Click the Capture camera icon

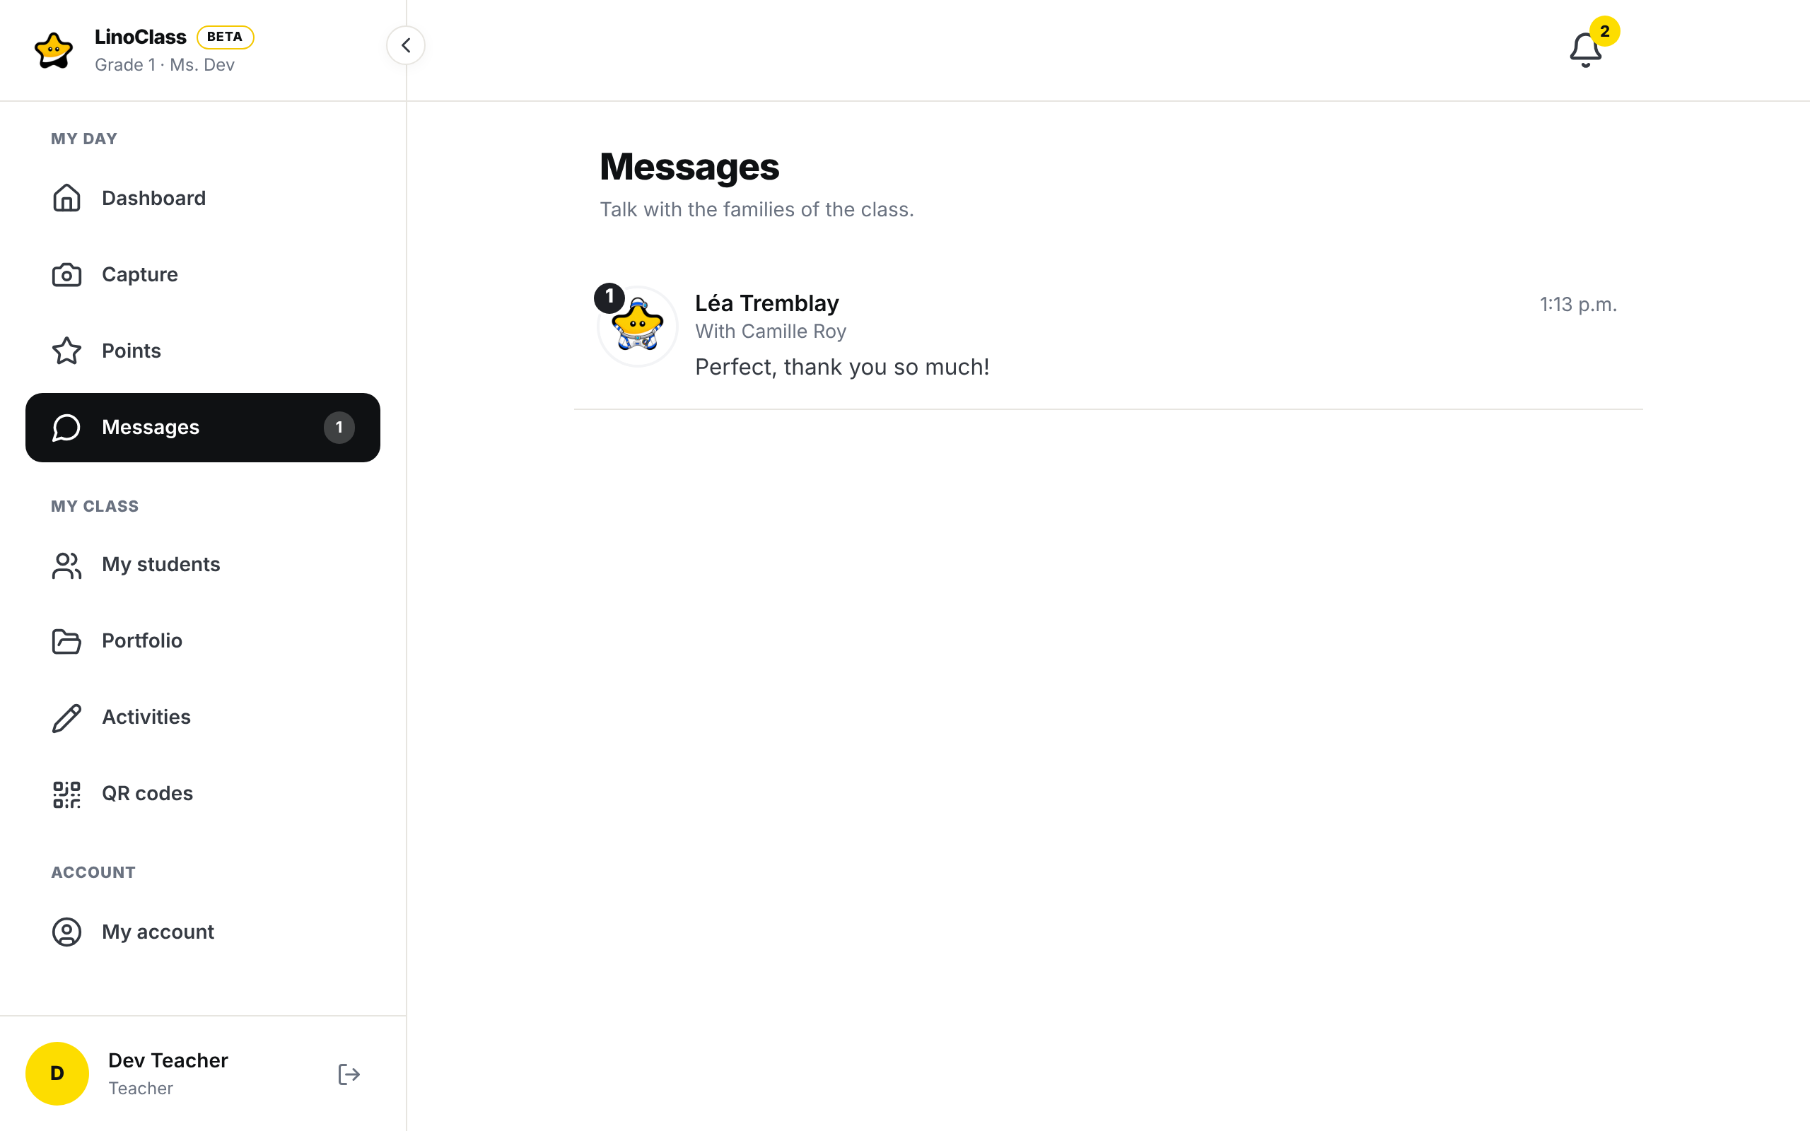click(66, 274)
